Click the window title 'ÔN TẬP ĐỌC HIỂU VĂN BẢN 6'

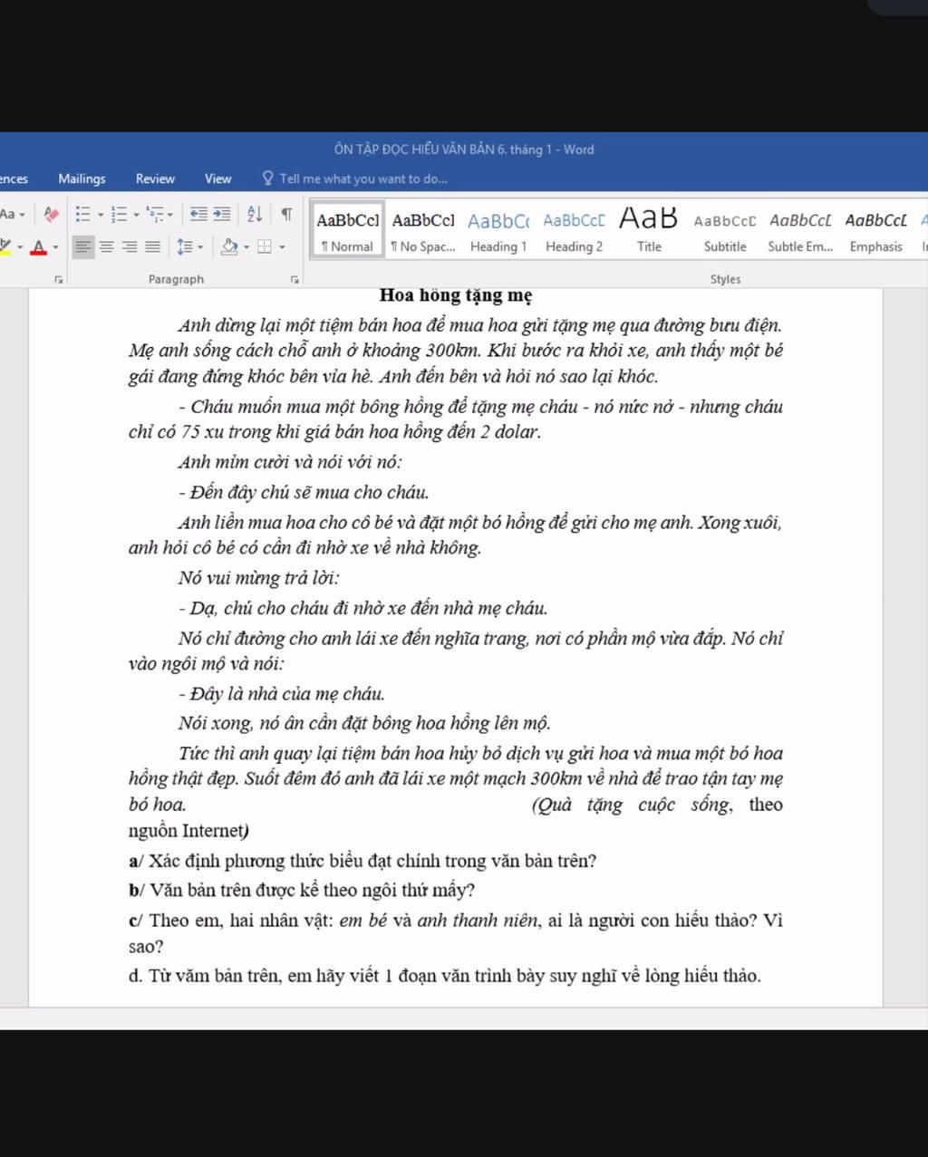tap(464, 149)
